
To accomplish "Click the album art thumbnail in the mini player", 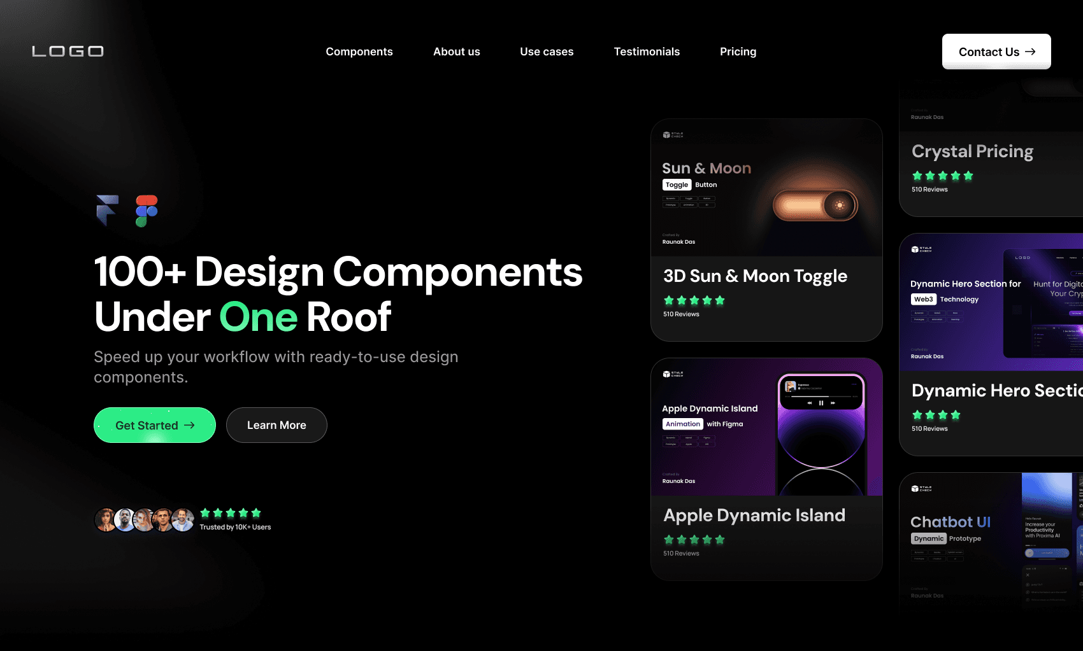I will pyautogui.click(x=790, y=386).
